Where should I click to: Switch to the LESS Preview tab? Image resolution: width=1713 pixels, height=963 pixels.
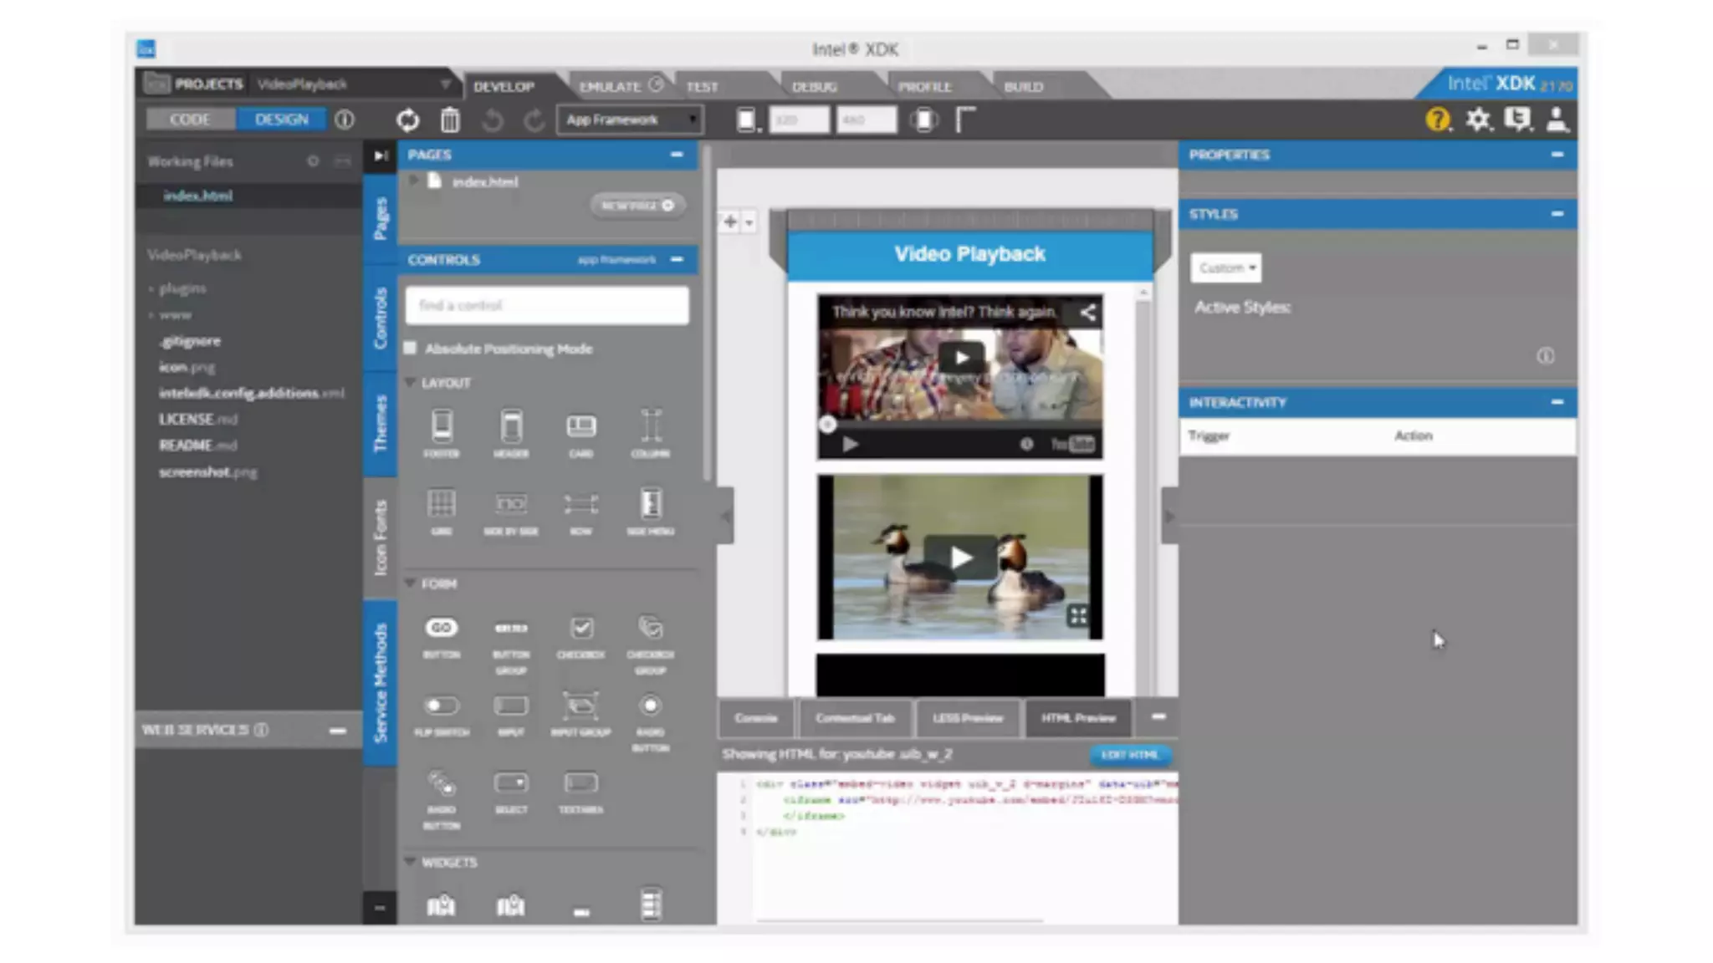pos(967,718)
